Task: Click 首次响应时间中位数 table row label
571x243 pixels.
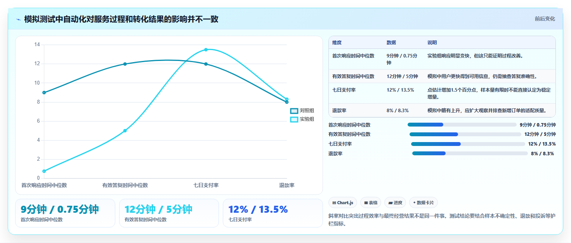Action: [x=353, y=56]
